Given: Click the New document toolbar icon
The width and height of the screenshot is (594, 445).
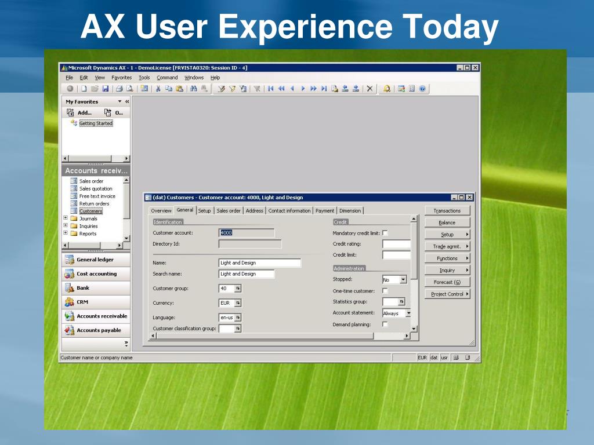Looking at the screenshot, I should click(x=84, y=89).
